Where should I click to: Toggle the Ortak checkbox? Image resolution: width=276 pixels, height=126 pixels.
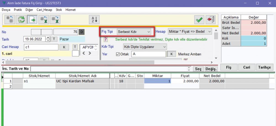click(x=118, y=54)
